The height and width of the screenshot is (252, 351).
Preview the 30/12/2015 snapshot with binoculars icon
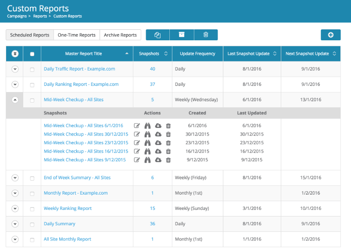pyautogui.click(x=147, y=134)
